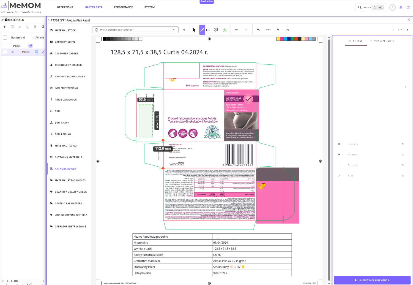The height and width of the screenshot is (285, 413).
Task: Add a new material
Action: 4,27
